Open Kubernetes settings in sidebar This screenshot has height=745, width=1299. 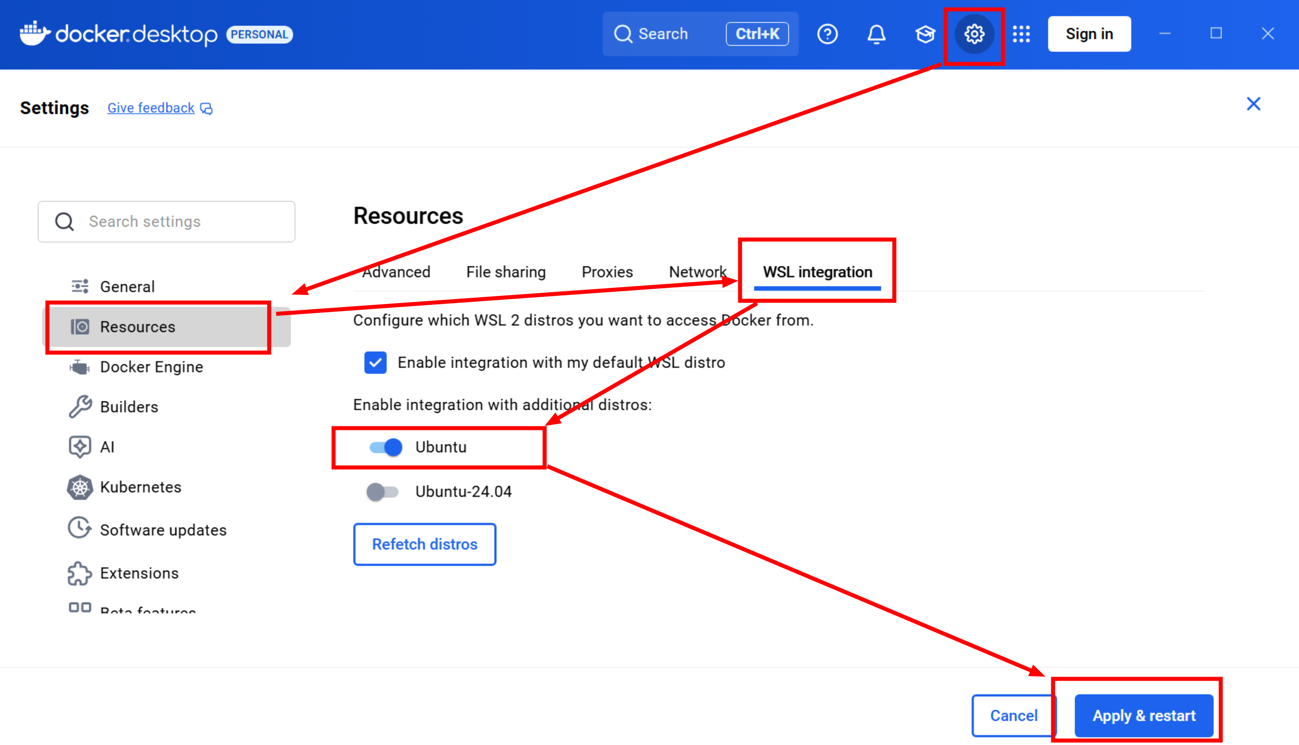point(140,487)
